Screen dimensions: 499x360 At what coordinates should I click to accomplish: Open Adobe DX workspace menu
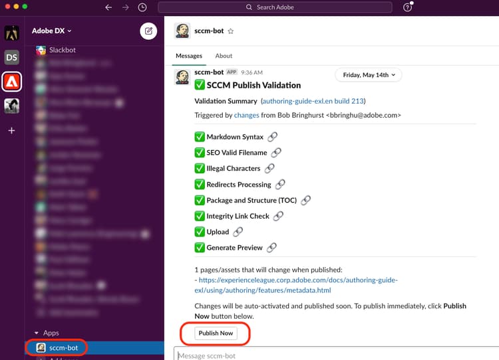[51, 31]
